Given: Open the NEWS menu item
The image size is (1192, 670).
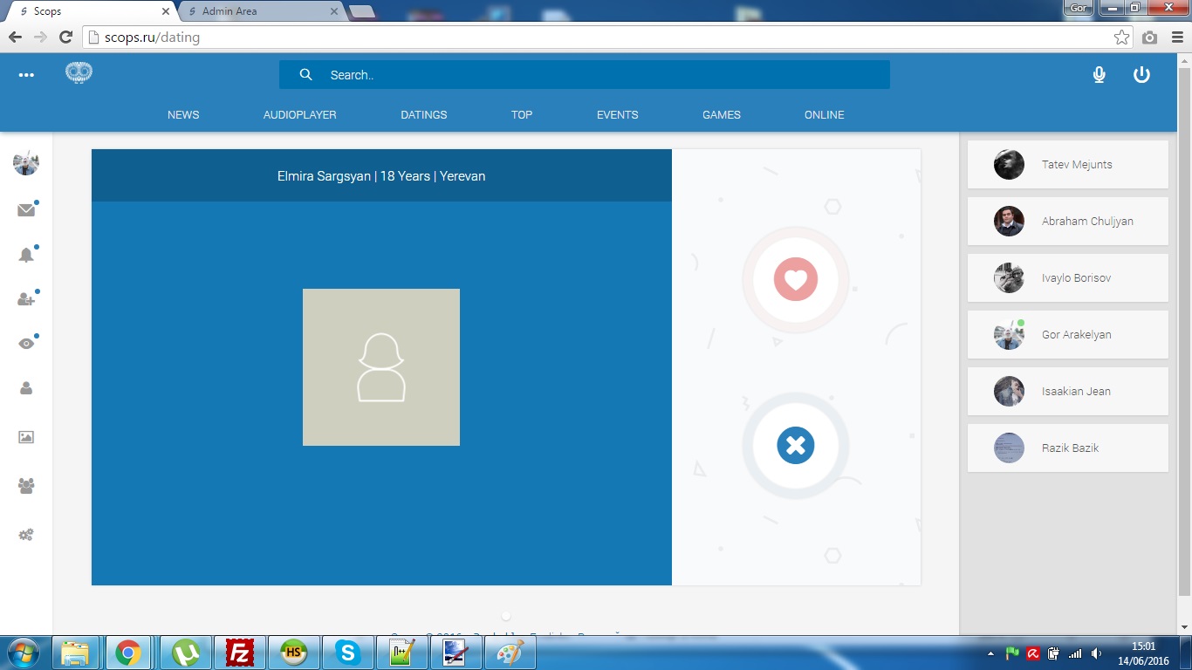Looking at the screenshot, I should [x=183, y=115].
